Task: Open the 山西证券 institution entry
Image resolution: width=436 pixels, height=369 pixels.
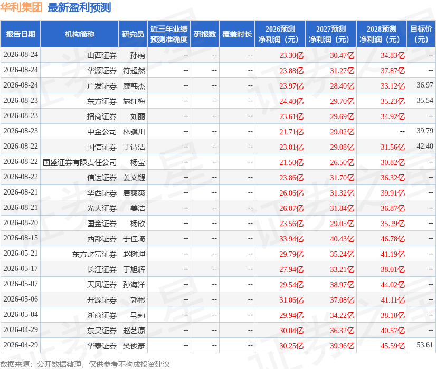Action: click(102, 55)
